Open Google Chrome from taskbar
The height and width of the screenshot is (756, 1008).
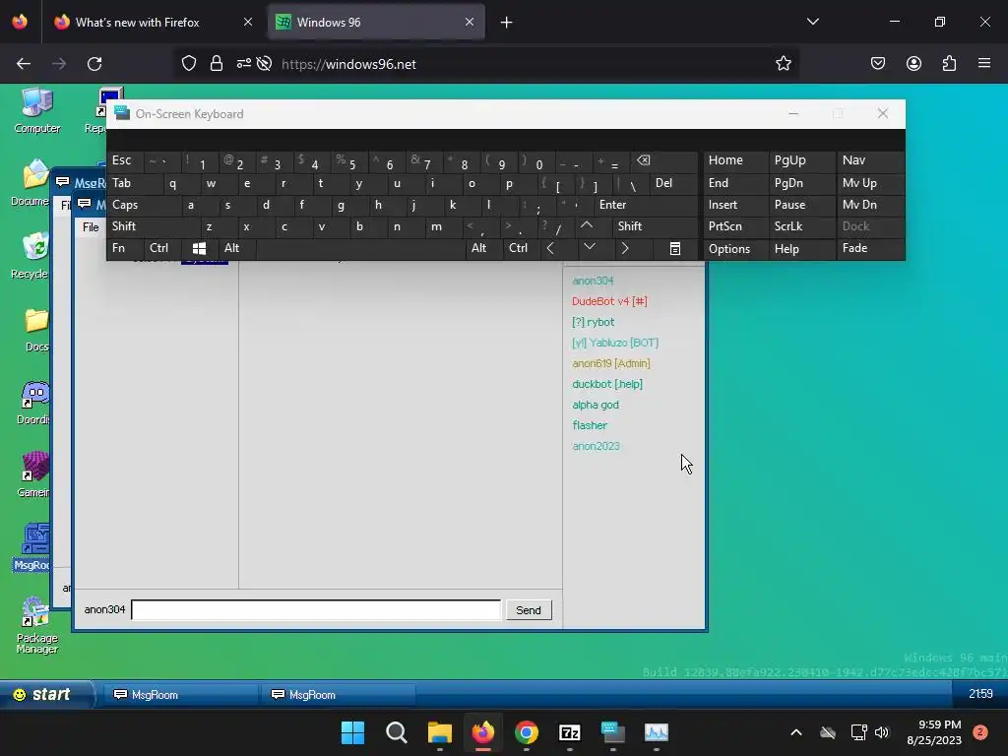coord(527,732)
